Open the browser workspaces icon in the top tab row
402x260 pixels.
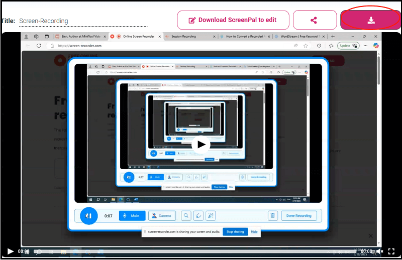(x=36, y=37)
